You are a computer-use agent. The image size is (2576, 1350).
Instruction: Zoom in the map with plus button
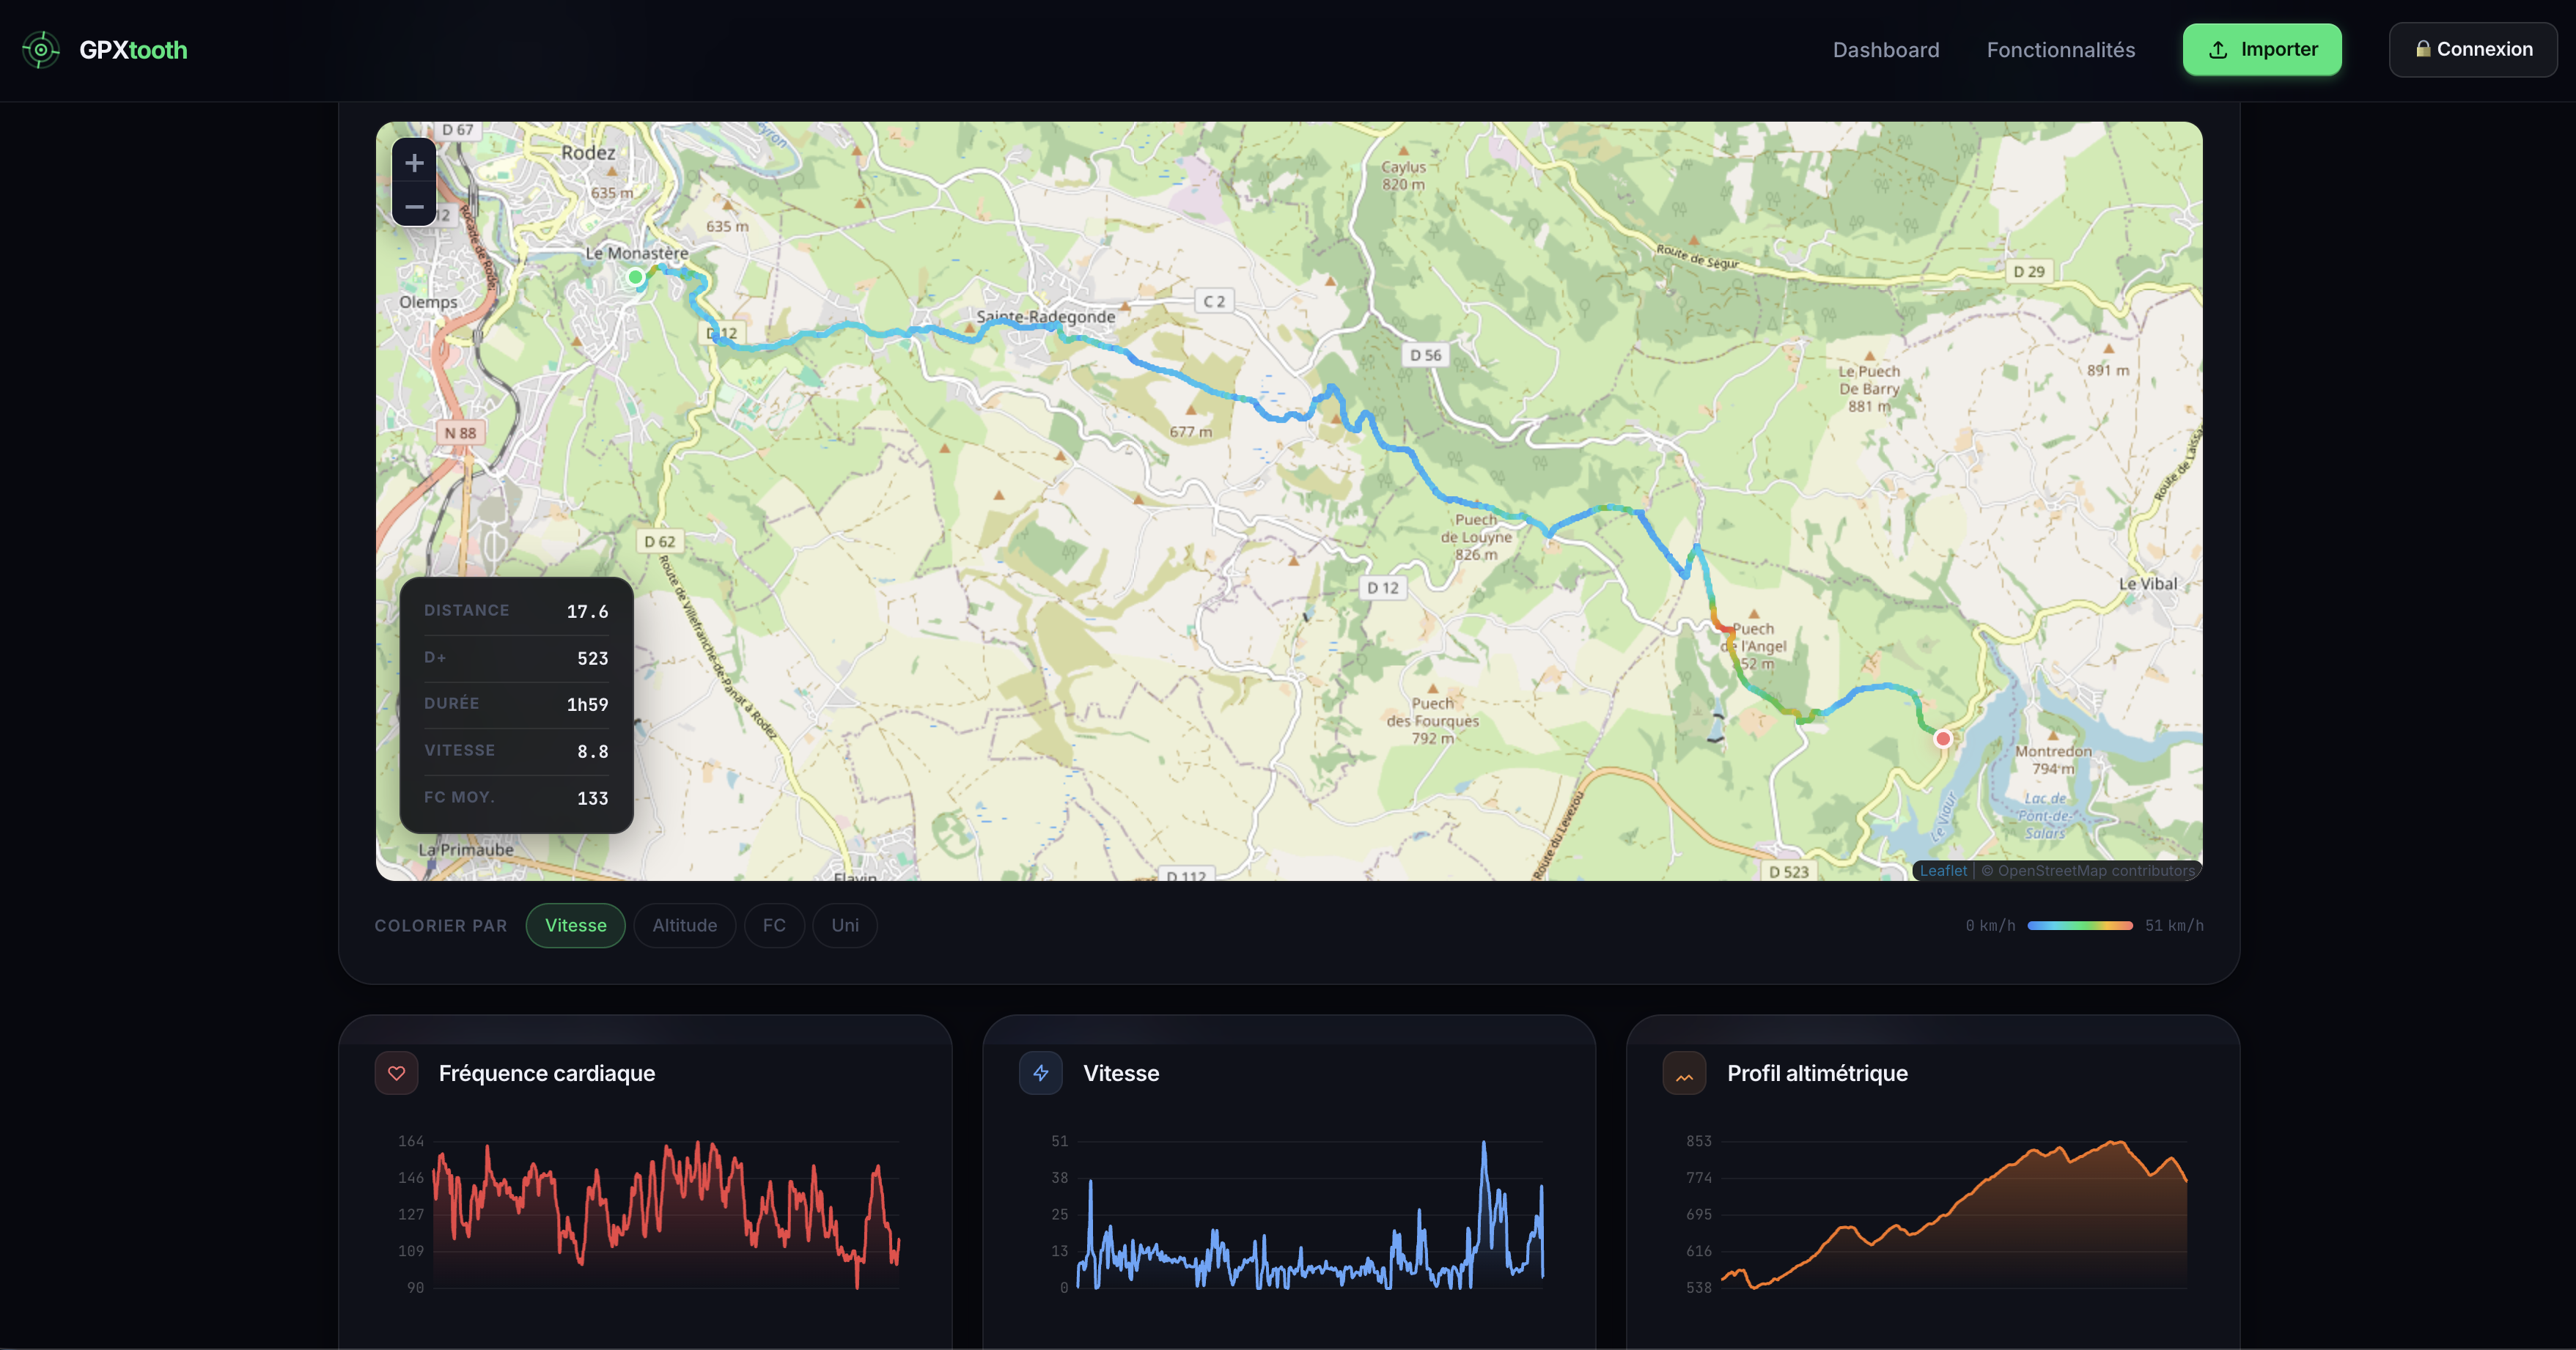pos(414,163)
